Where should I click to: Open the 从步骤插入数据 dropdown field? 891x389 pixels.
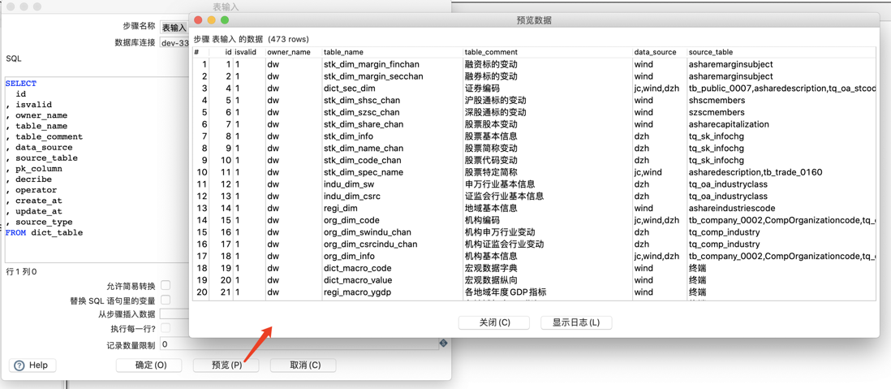point(174,314)
